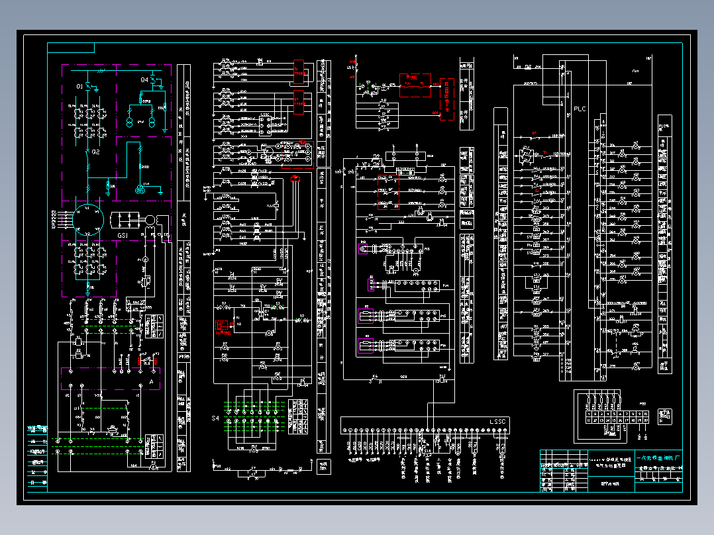This screenshot has width=714, height=535.
Task: Select the "Q4" switch label
Action: click(144, 79)
